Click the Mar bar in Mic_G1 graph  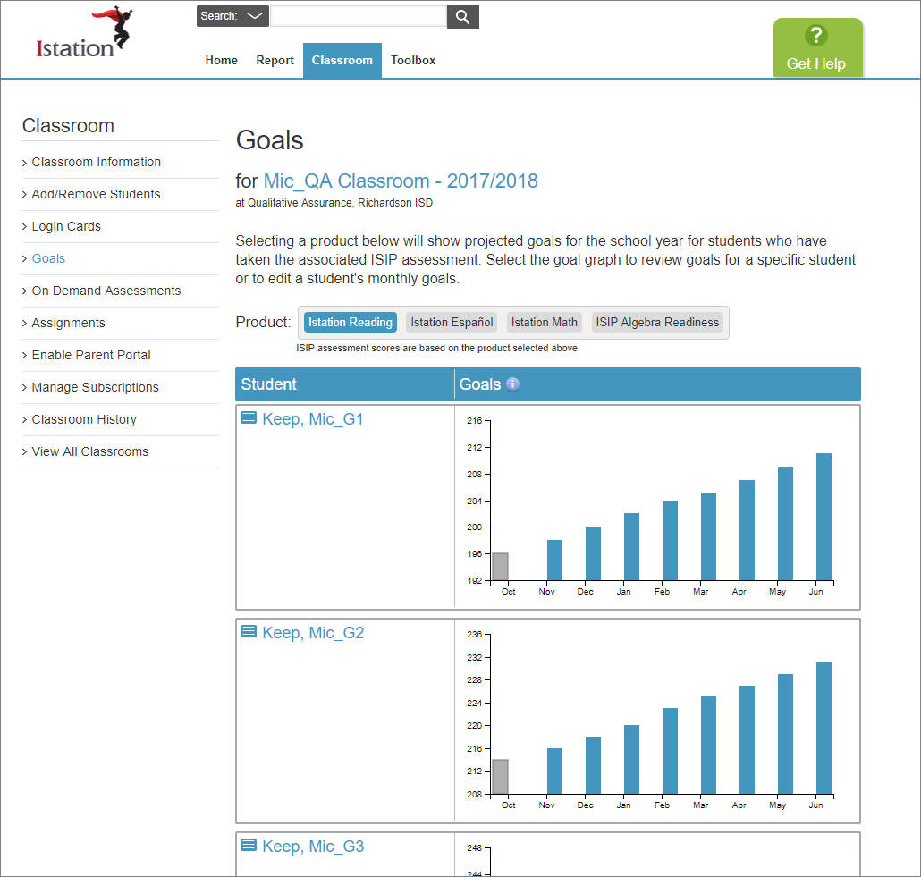tap(708, 537)
